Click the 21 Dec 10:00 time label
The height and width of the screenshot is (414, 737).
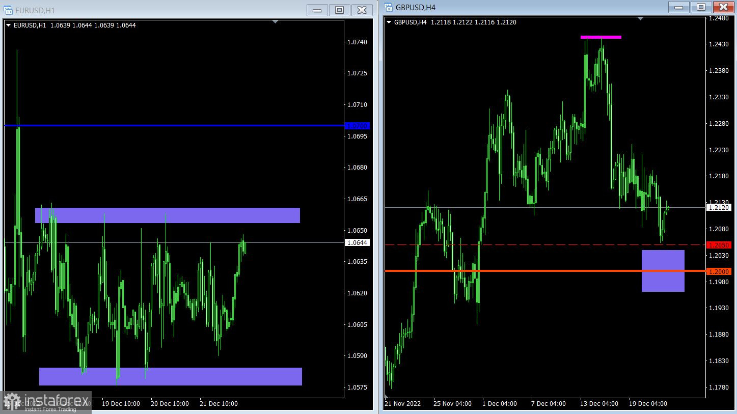[219, 404]
